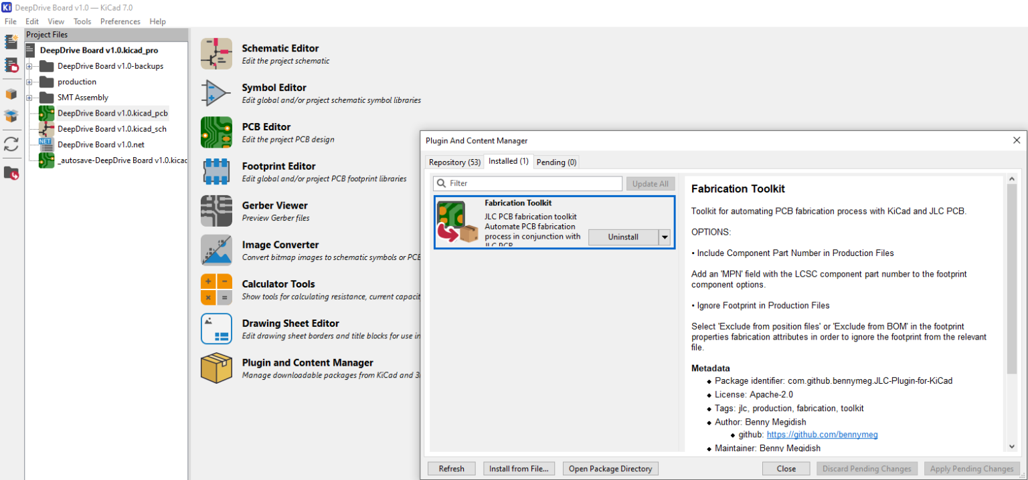Open the Gerber Viewer icon
This screenshot has width=1028, height=480.
tap(216, 211)
